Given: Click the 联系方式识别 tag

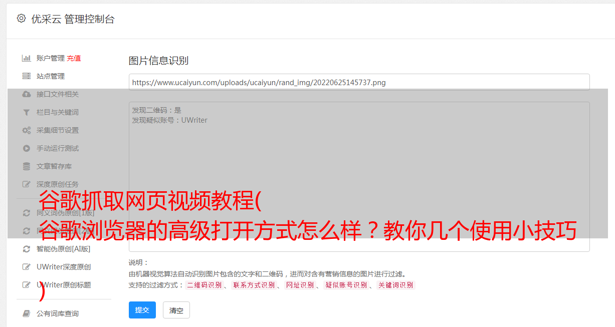Looking at the screenshot, I should pos(254,285).
